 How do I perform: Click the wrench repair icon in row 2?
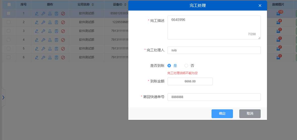(43, 22)
